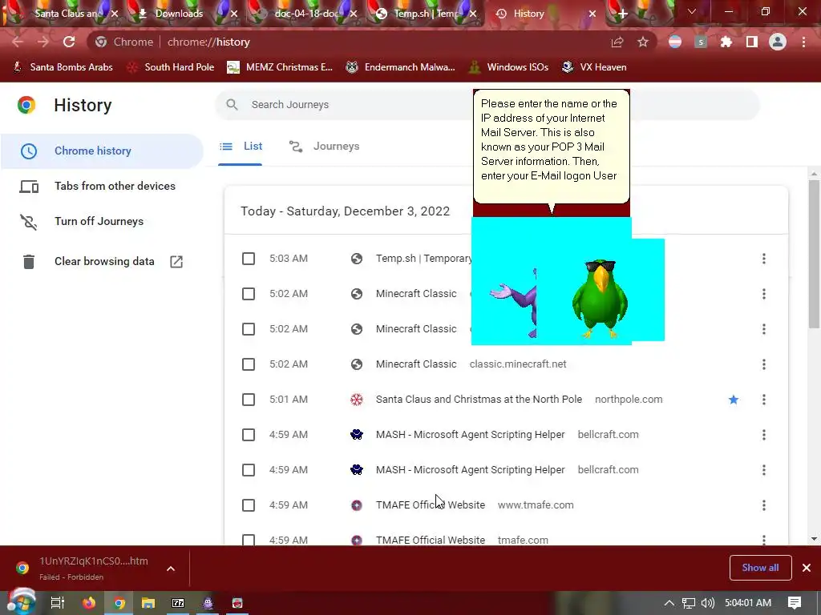This screenshot has height=615, width=821.
Task: Open the tab search chevron
Action: click(692, 11)
